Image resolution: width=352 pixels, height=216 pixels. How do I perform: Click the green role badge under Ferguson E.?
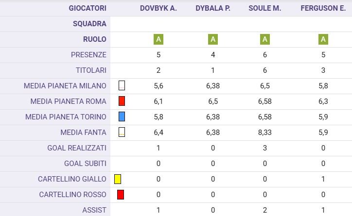[x=323, y=39]
